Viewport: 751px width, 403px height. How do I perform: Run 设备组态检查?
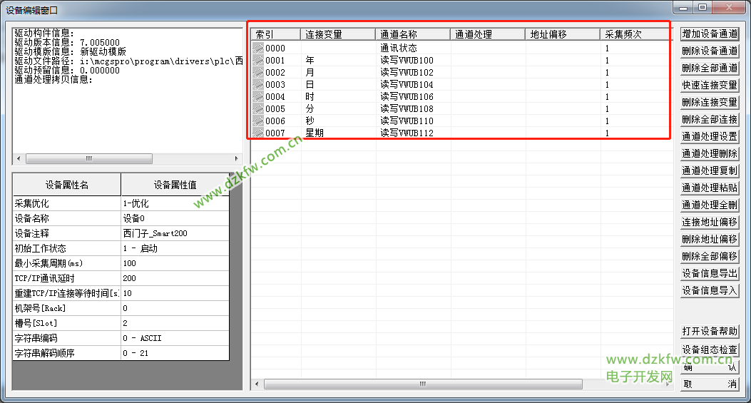pos(710,350)
